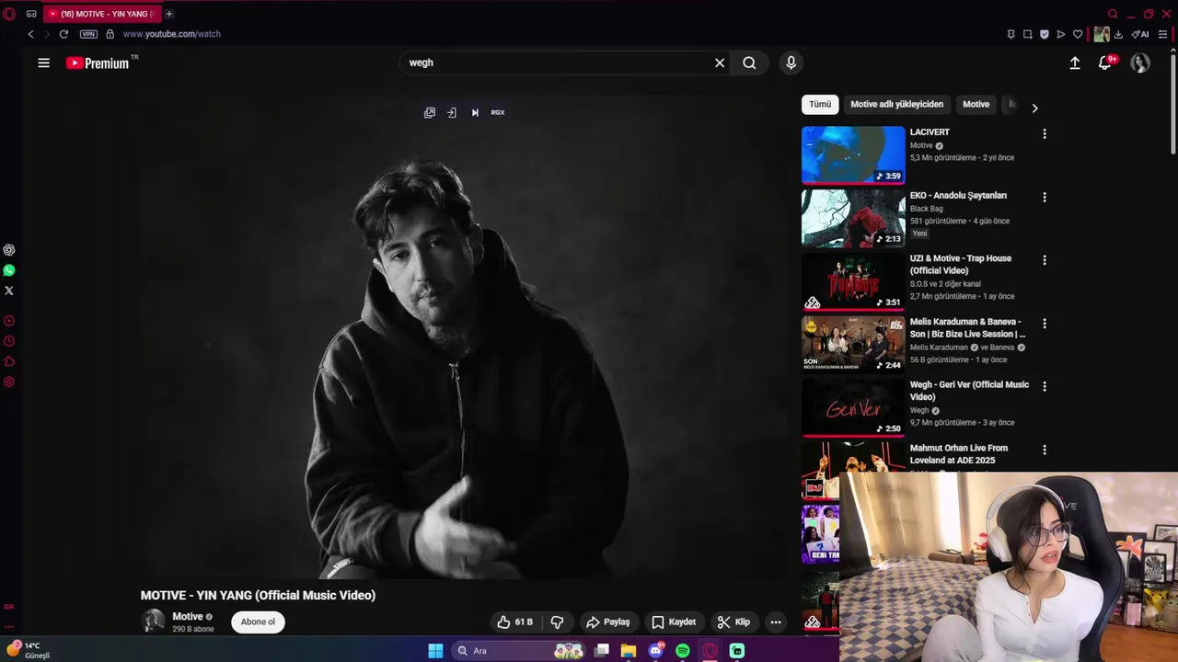1178x662 pixels.
Task: Open Opera easy setup sliders
Action: click(x=1163, y=34)
